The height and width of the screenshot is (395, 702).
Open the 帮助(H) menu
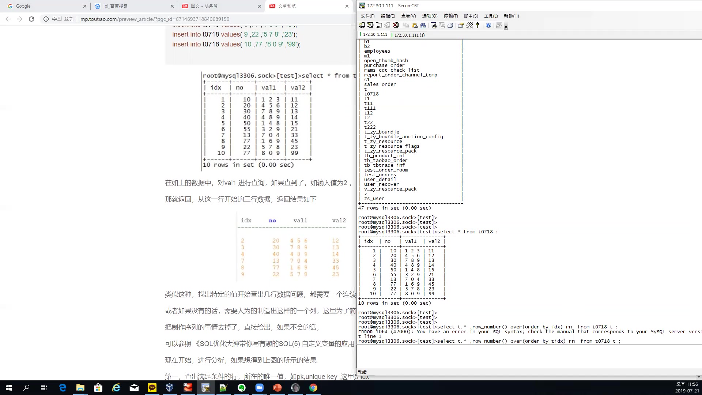(x=511, y=16)
